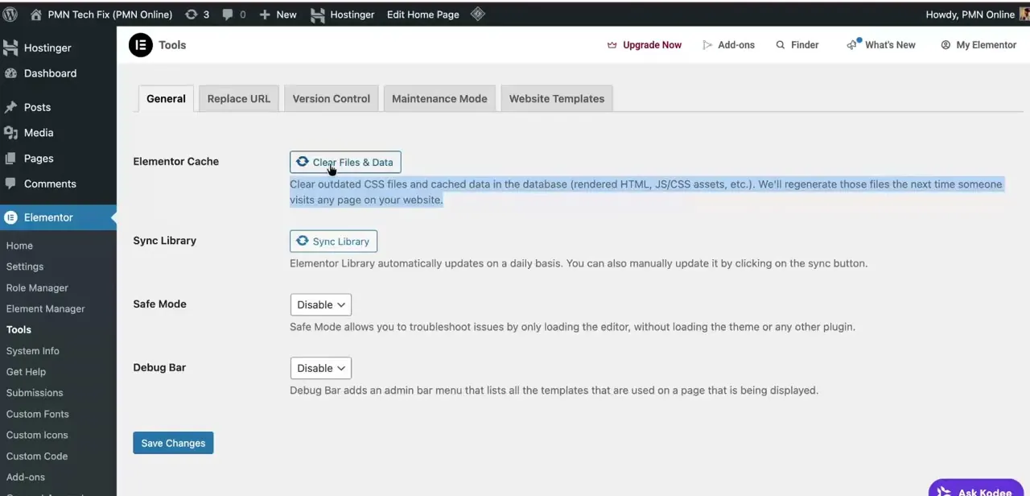Click the refresh icon in Sync Library button
1030x496 pixels.
303,241
